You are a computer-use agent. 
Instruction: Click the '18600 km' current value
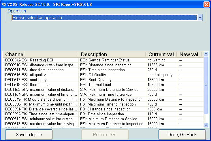click(x=156, y=80)
